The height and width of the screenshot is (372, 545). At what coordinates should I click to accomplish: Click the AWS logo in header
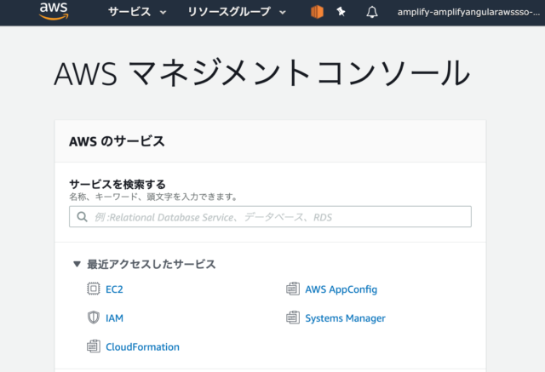point(54,11)
